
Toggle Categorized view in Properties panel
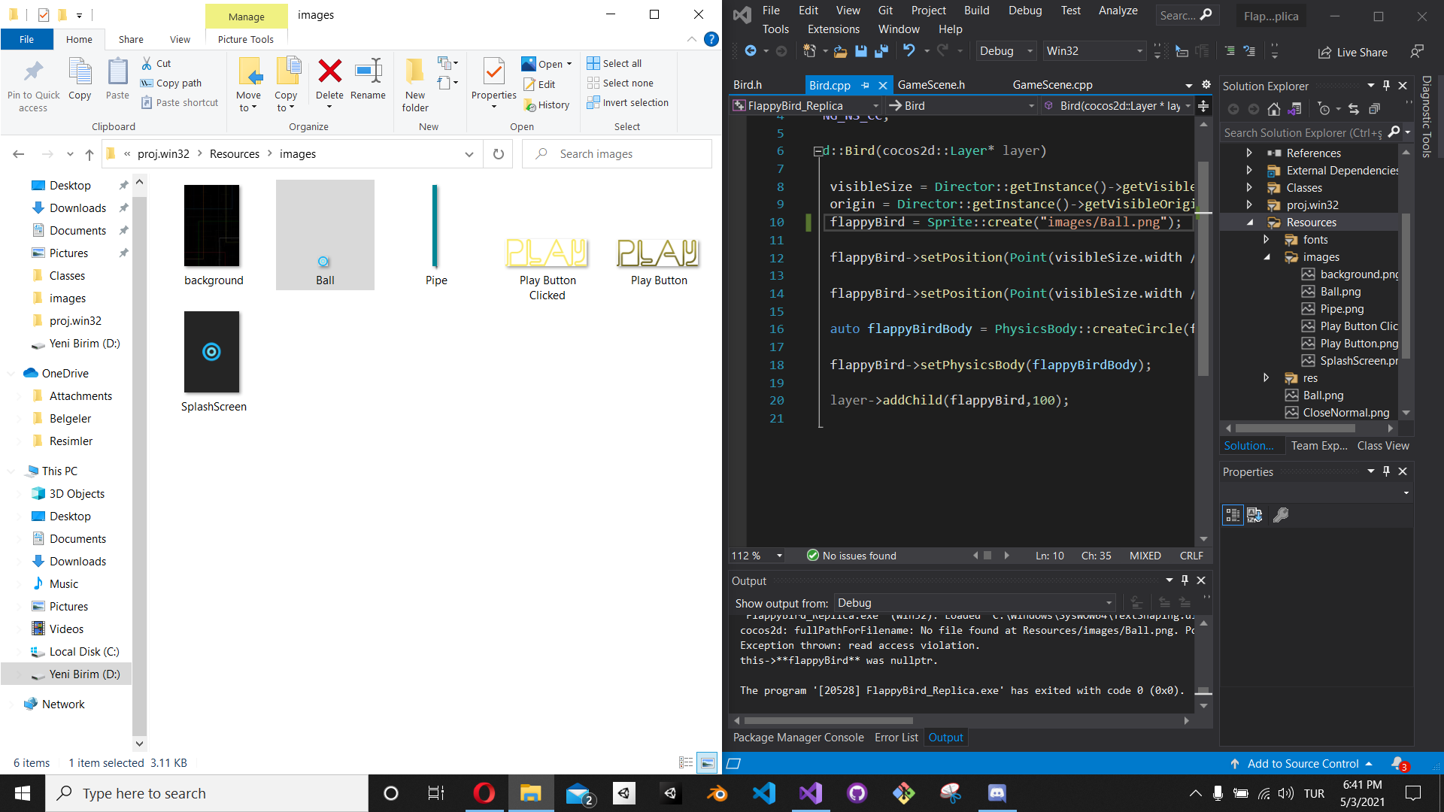pyautogui.click(x=1233, y=515)
